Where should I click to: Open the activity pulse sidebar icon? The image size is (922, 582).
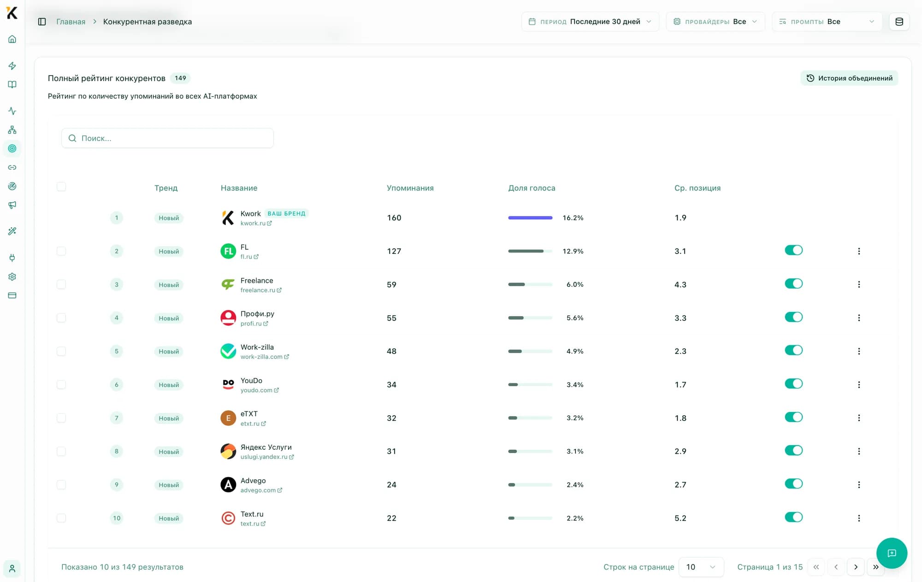pos(12,111)
